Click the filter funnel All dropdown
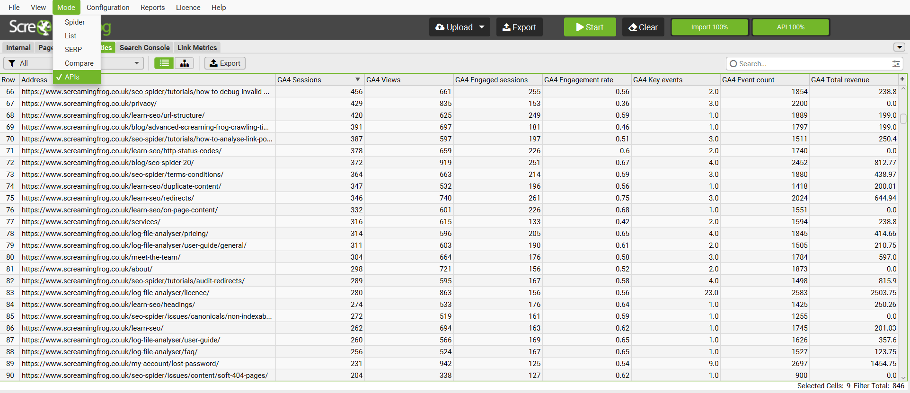This screenshot has width=910, height=393. (27, 63)
